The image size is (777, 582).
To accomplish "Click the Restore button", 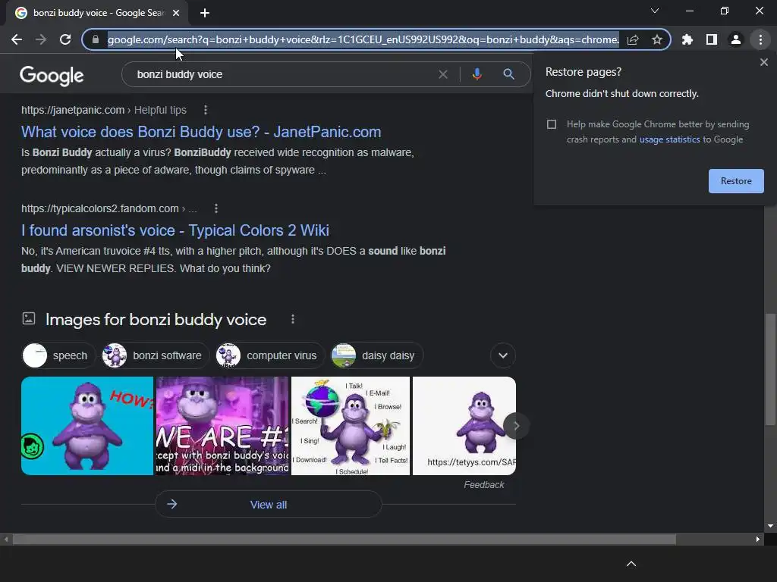I will 736,181.
